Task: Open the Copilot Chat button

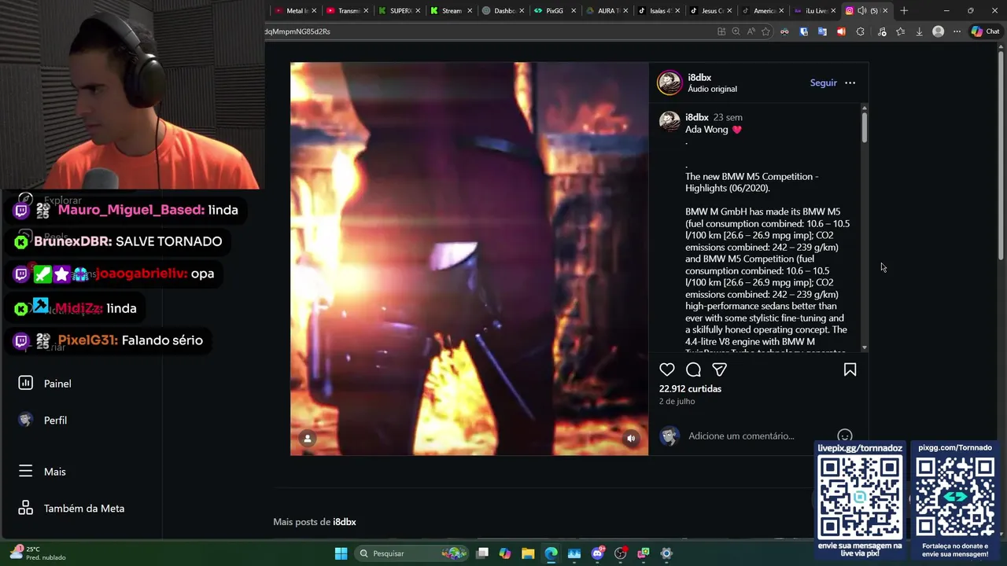Action: click(x=985, y=31)
